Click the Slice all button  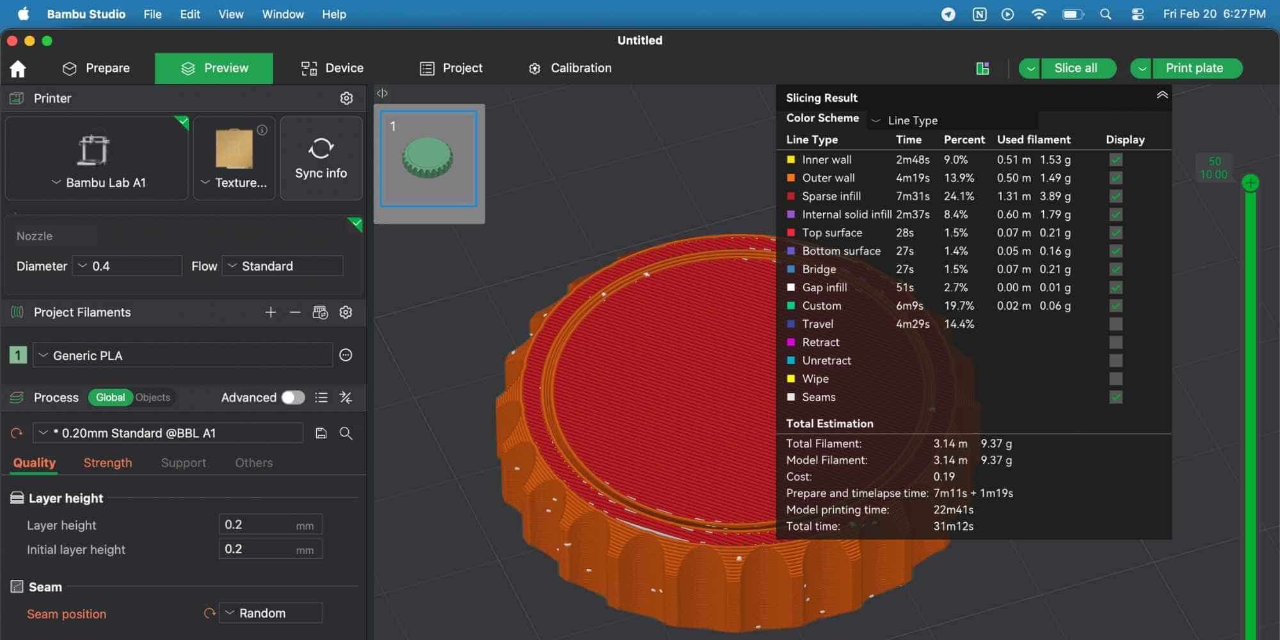pos(1078,68)
